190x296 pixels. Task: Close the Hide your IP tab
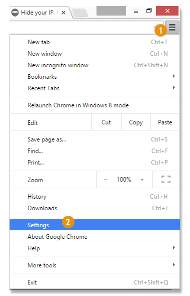click(x=63, y=13)
